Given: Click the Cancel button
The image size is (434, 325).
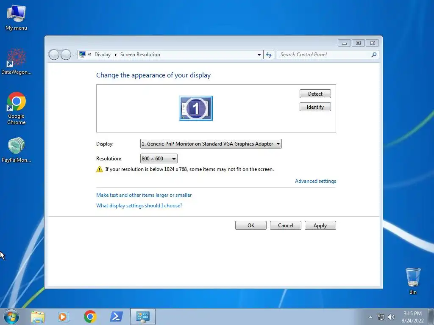Looking at the screenshot, I should point(285,225).
